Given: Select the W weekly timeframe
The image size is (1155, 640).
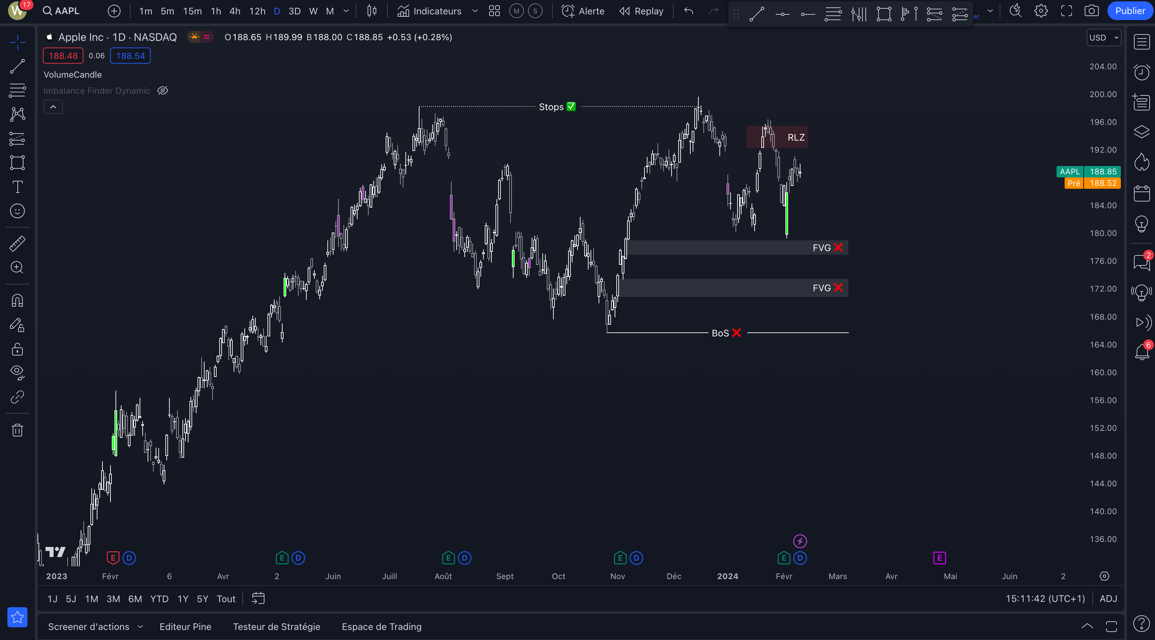Looking at the screenshot, I should pyautogui.click(x=313, y=11).
